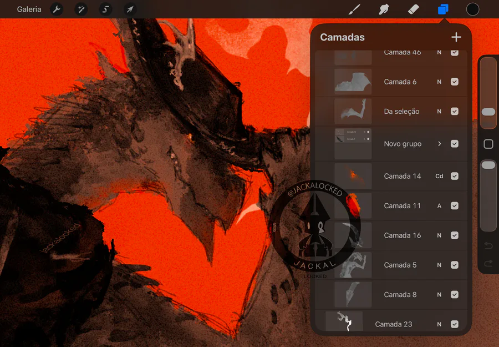Hide the Da seleção layer
Screen dimensions: 499x347
tap(455, 112)
